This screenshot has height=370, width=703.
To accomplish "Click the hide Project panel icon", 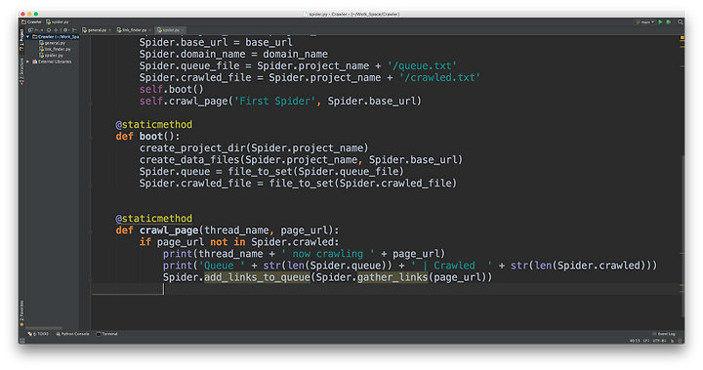I will click(x=74, y=30).
